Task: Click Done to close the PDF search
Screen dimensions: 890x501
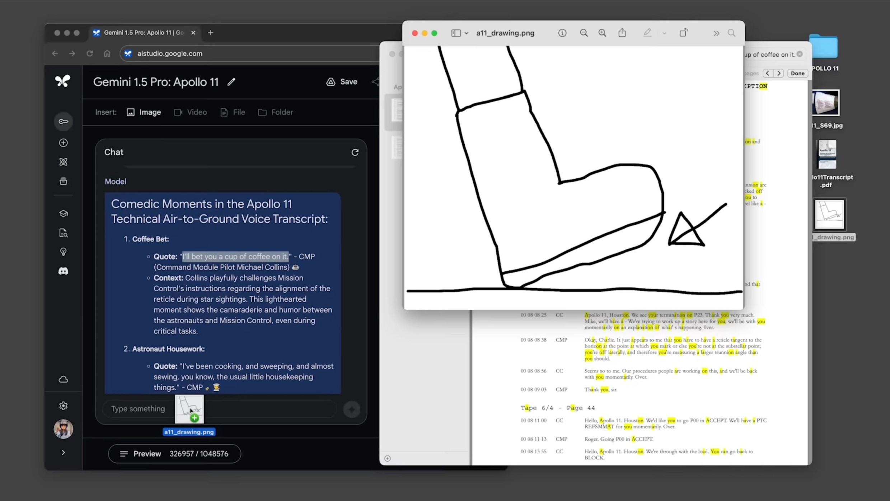Action: (x=797, y=73)
